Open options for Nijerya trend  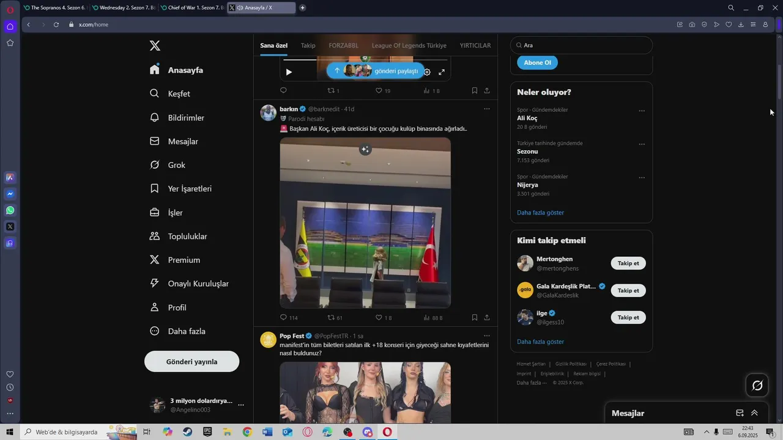click(x=642, y=177)
